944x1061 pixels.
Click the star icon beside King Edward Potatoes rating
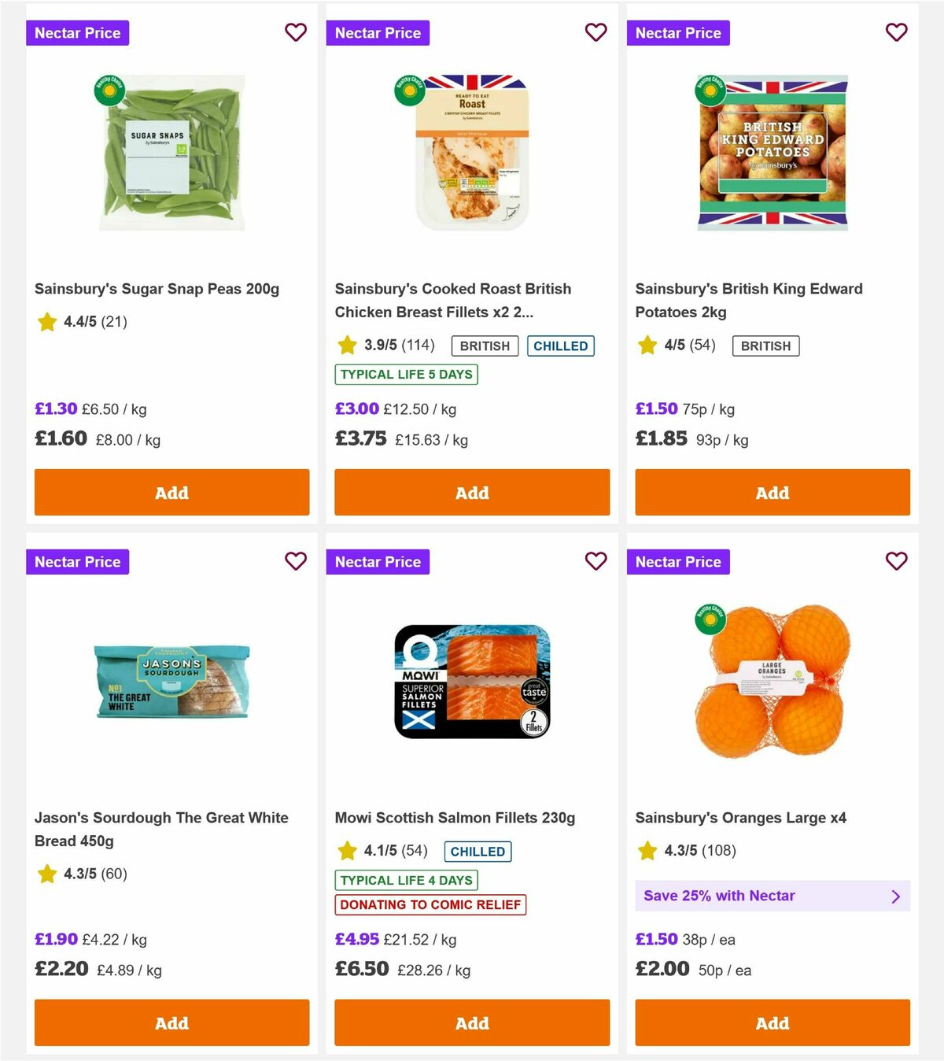pyautogui.click(x=647, y=345)
